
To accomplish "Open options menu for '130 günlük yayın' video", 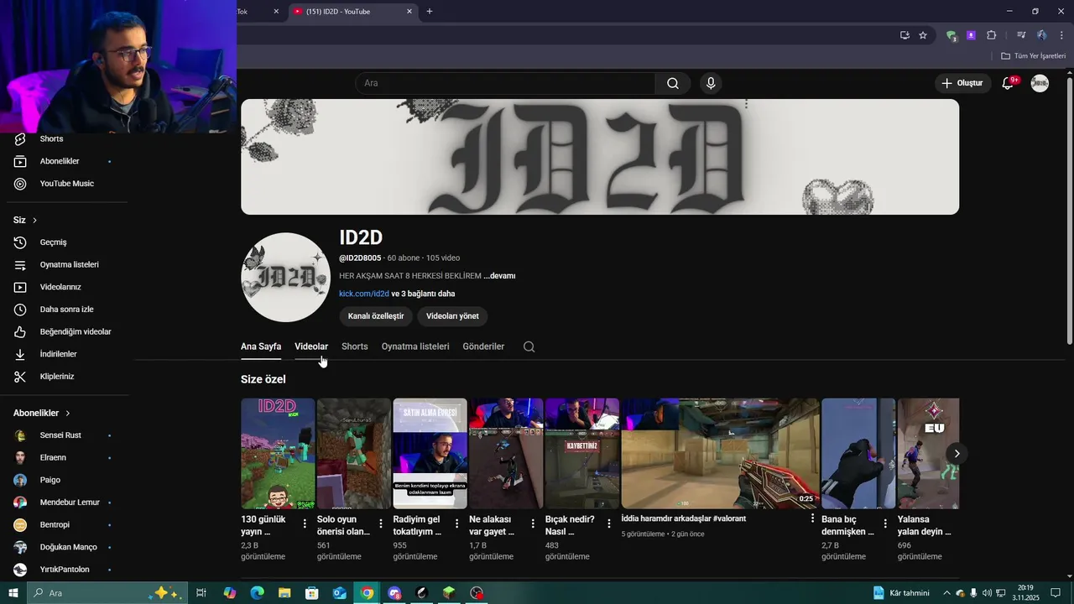I will click(x=305, y=523).
